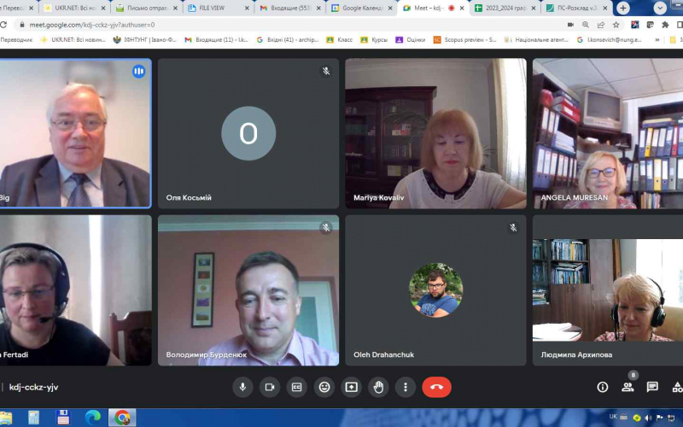Viewport: 683px width, 427px height.
Task: Click the address bar URL
Action: pos(92,25)
